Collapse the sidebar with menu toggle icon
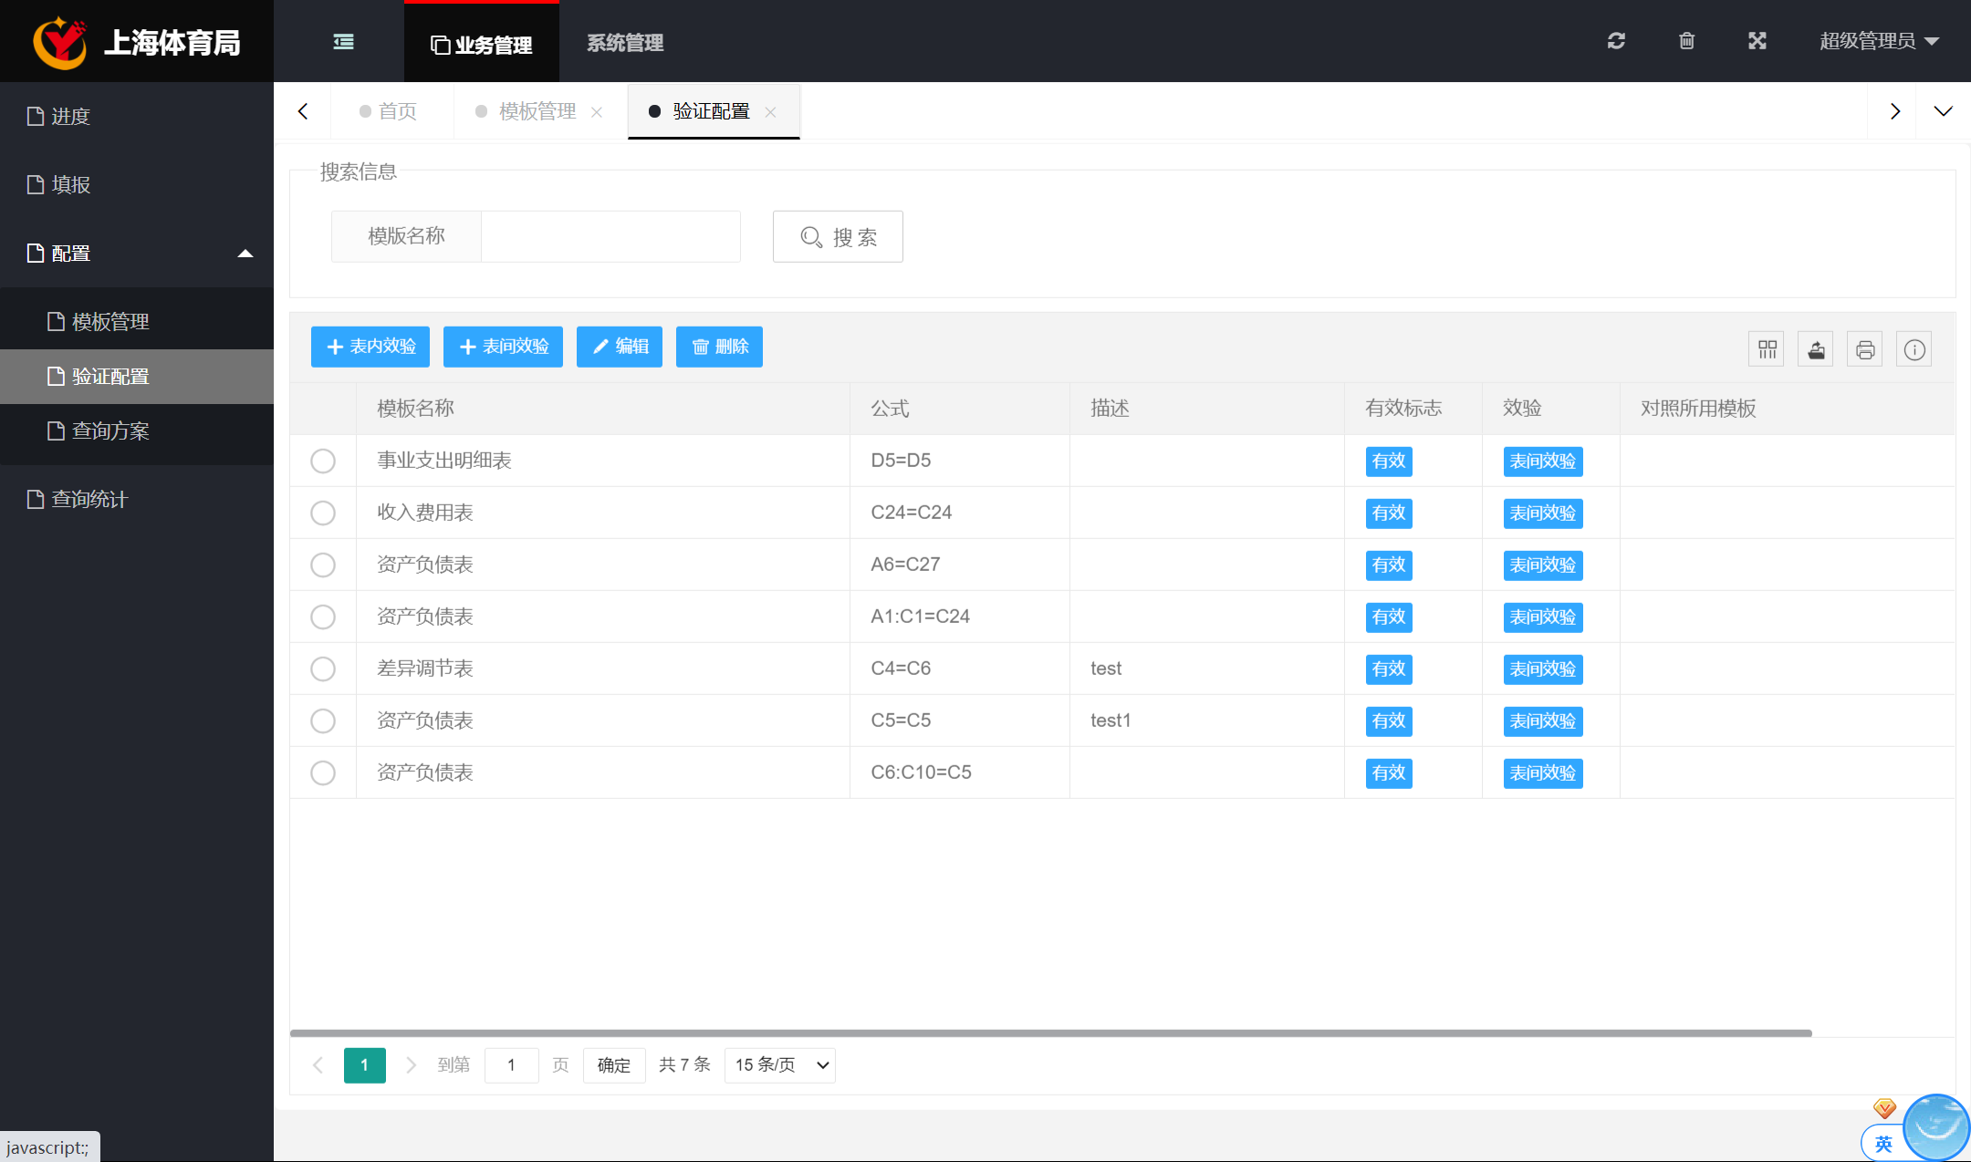The width and height of the screenshot is (1971, 1162). (343, 42)
